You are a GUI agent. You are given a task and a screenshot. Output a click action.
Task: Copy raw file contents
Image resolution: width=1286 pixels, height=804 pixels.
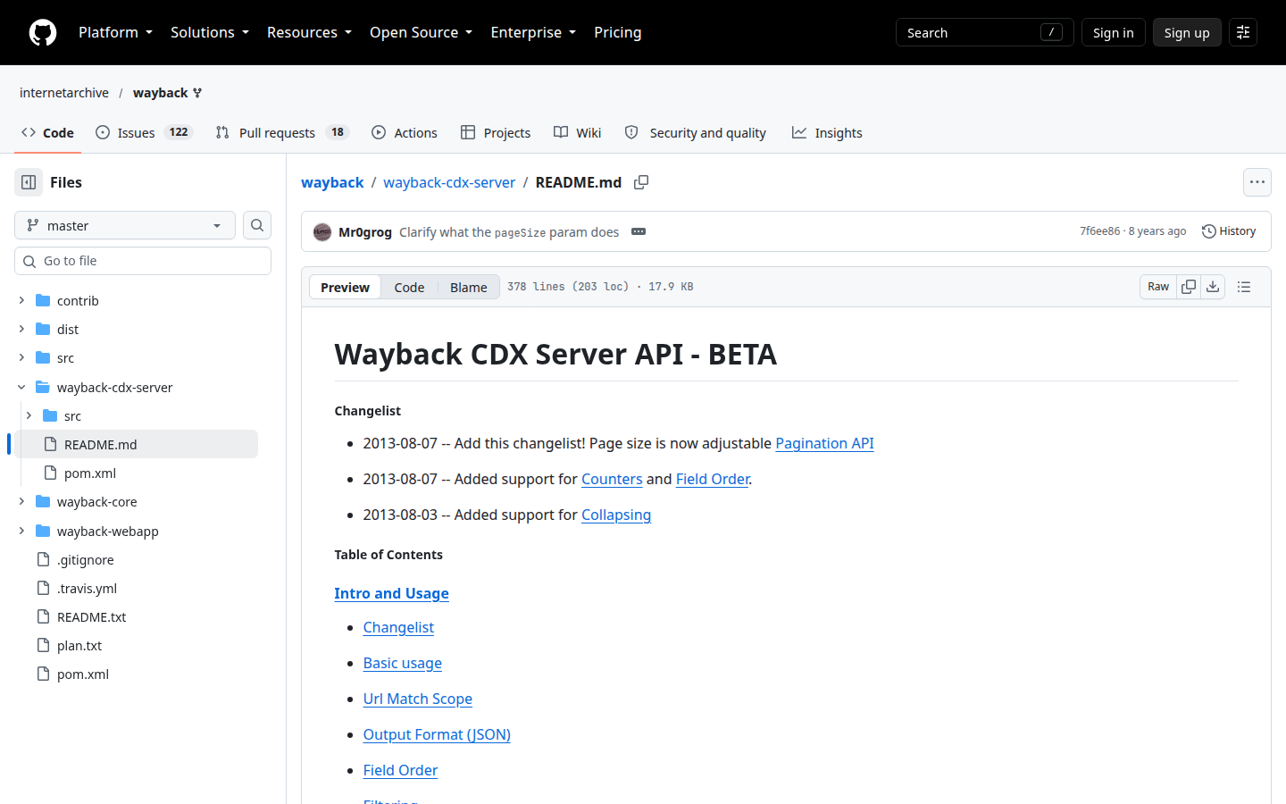point(1189,287)
